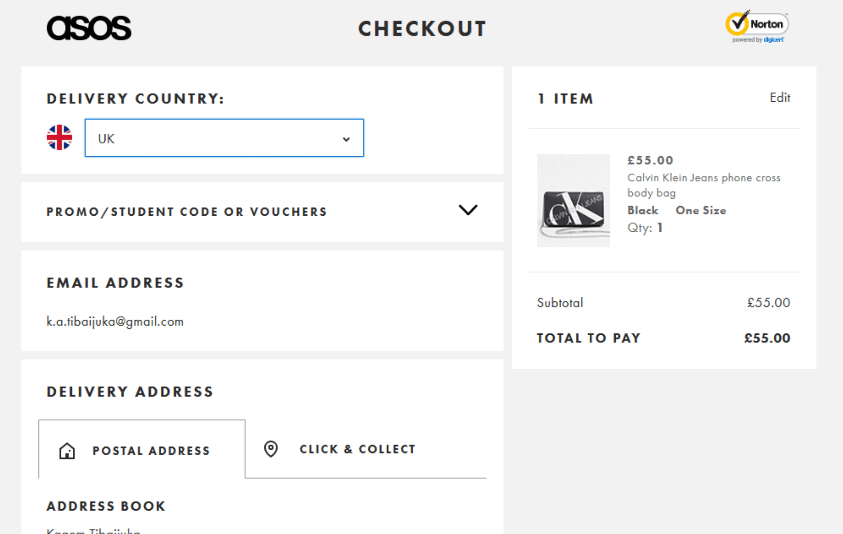This screenshot has height=534, width=843.
Task: Click the Total to Pay amount
Action: pos(767,338)
